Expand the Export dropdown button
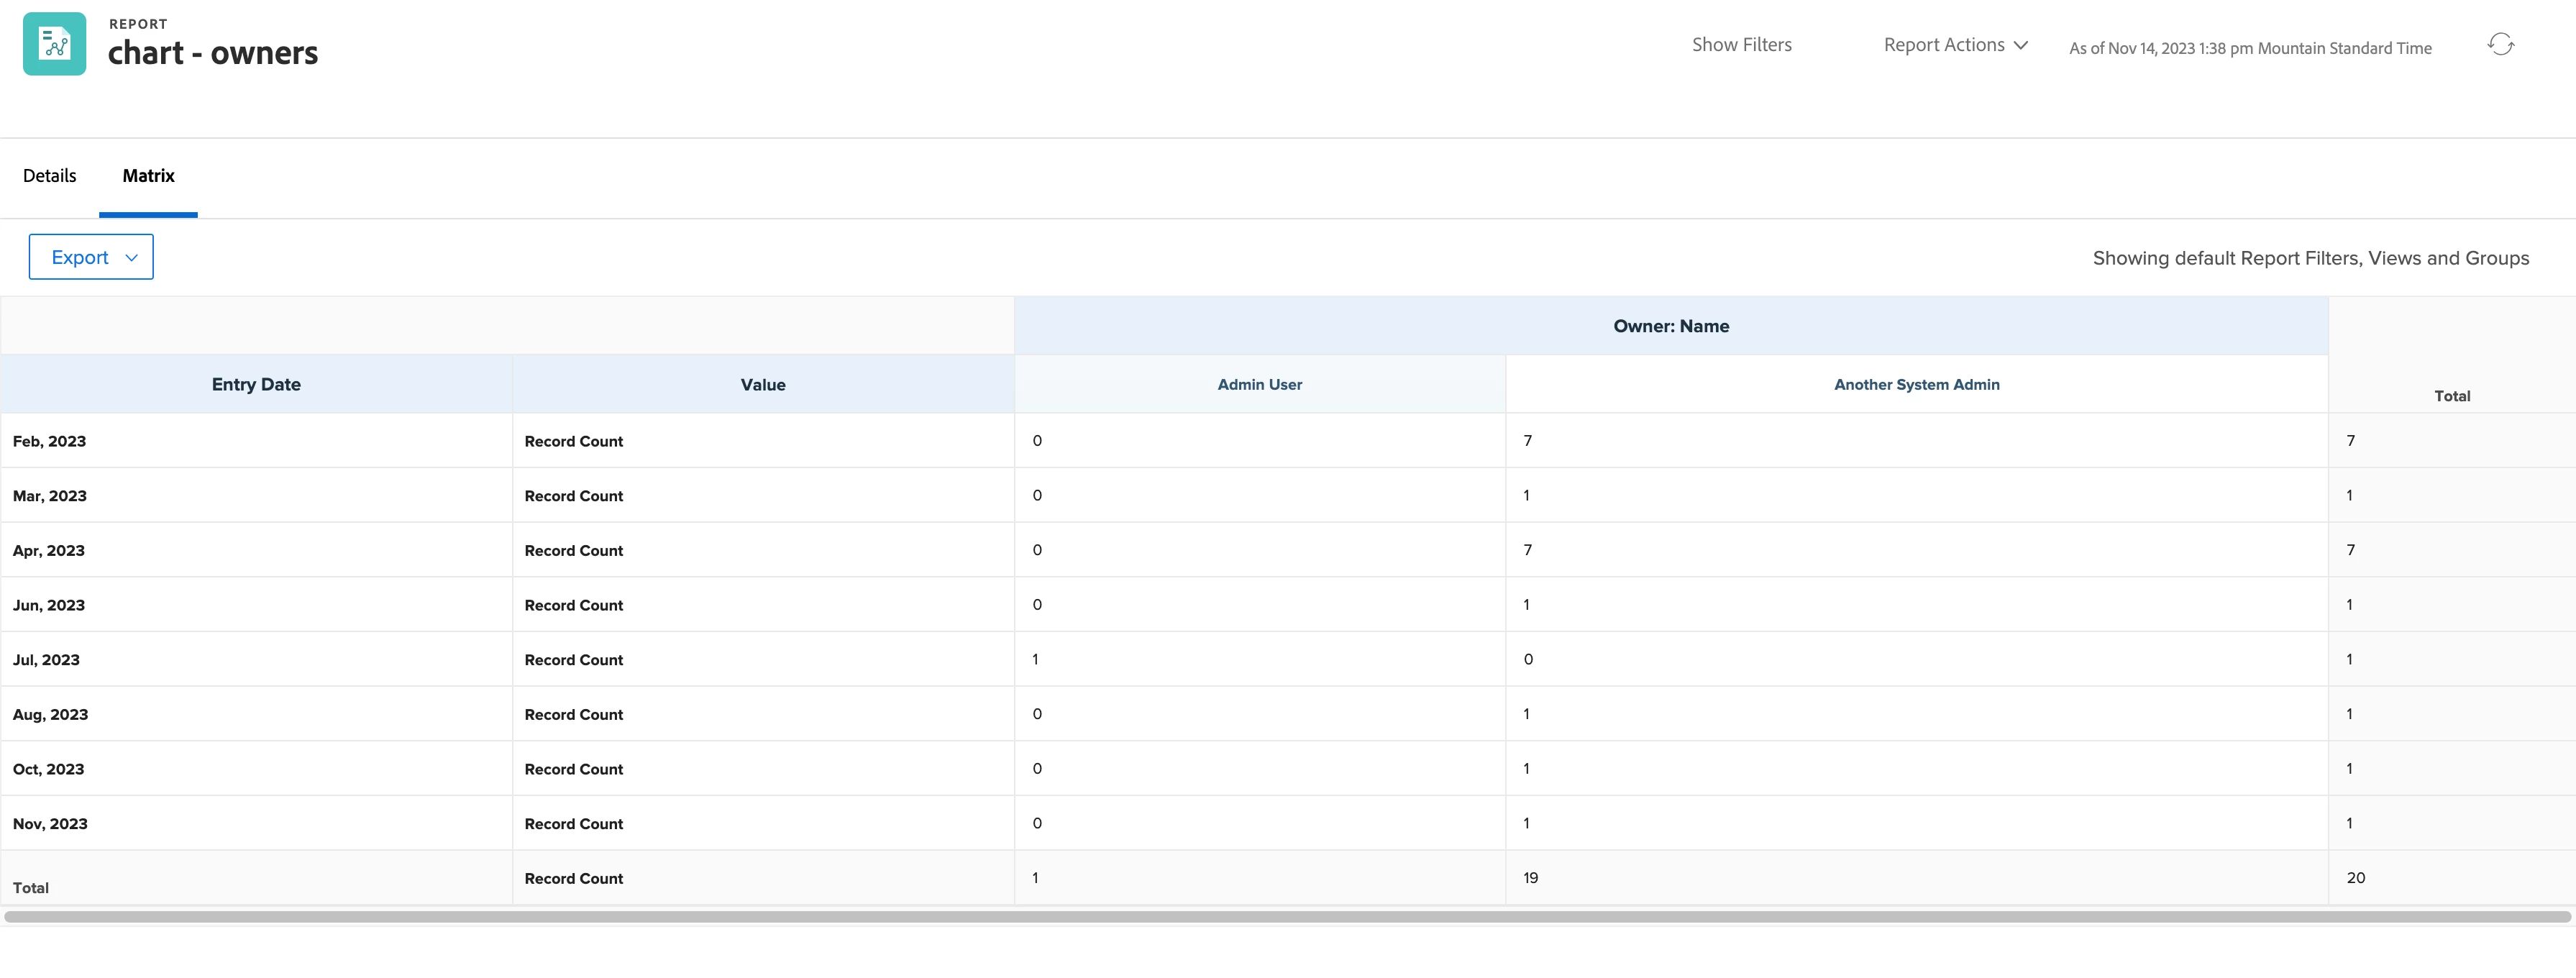Viewport: 2576px width, 978px height. [91, 257]
